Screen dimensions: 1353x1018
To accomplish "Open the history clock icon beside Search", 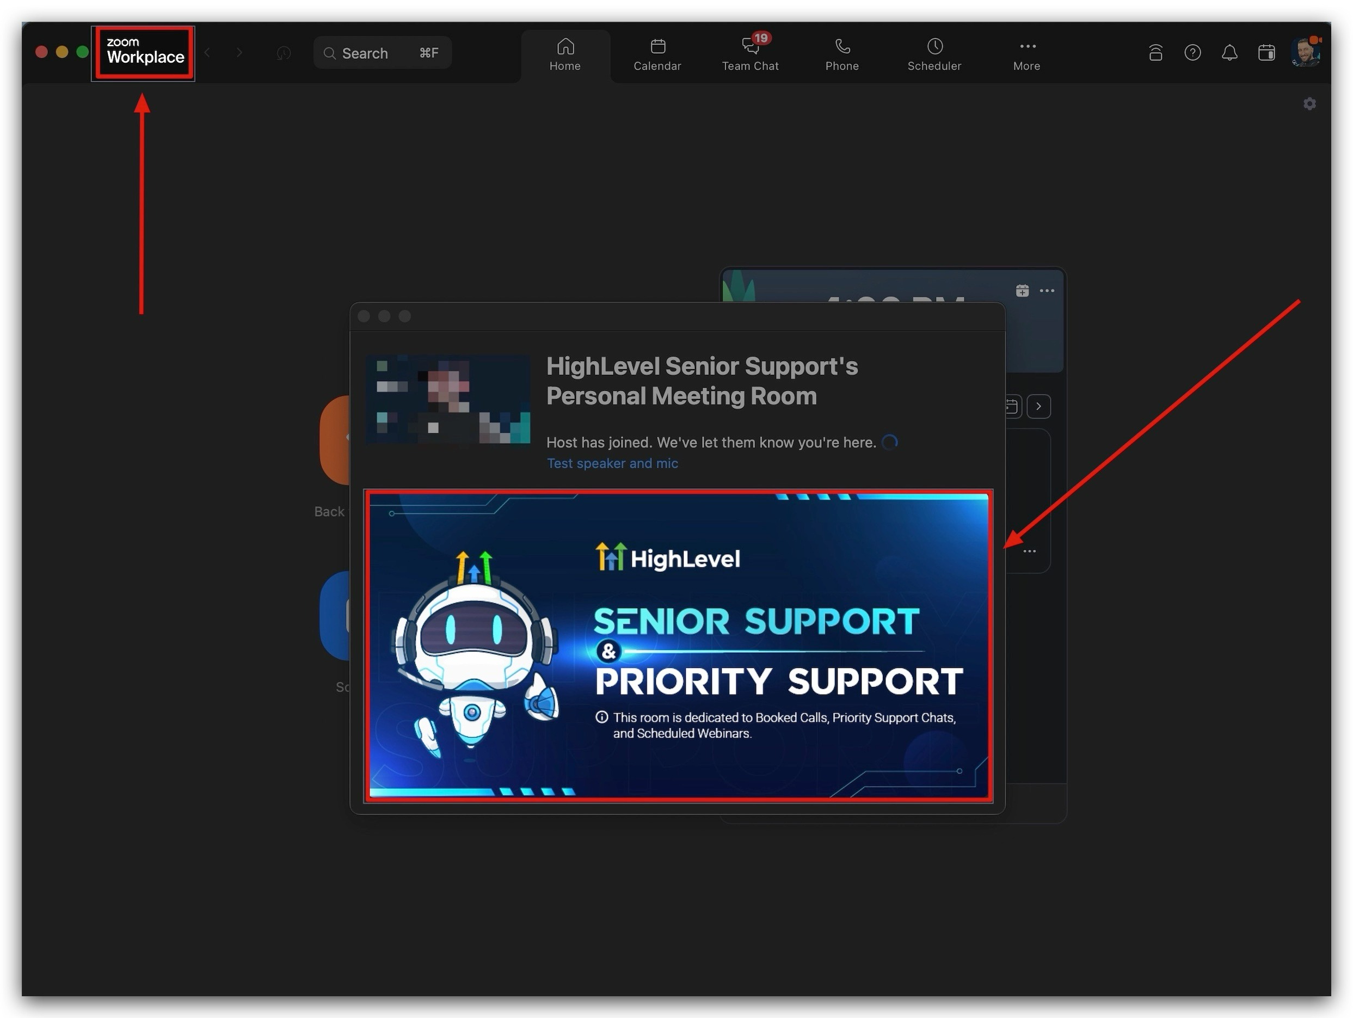I will (283, 53).
